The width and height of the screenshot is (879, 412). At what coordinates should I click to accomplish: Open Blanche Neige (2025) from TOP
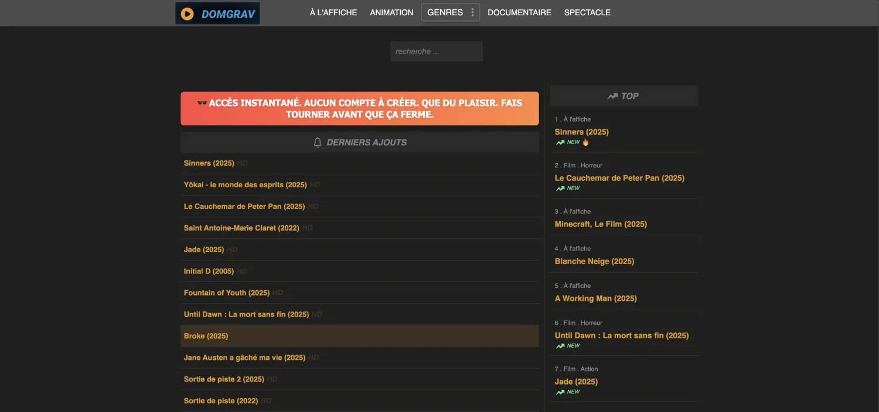tap(594, 261)
